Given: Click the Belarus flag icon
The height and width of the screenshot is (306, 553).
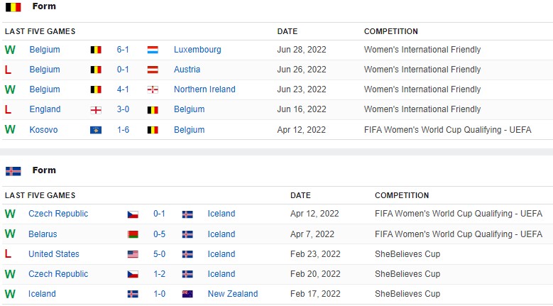Looking at the screenshot, I should (132, 234).
